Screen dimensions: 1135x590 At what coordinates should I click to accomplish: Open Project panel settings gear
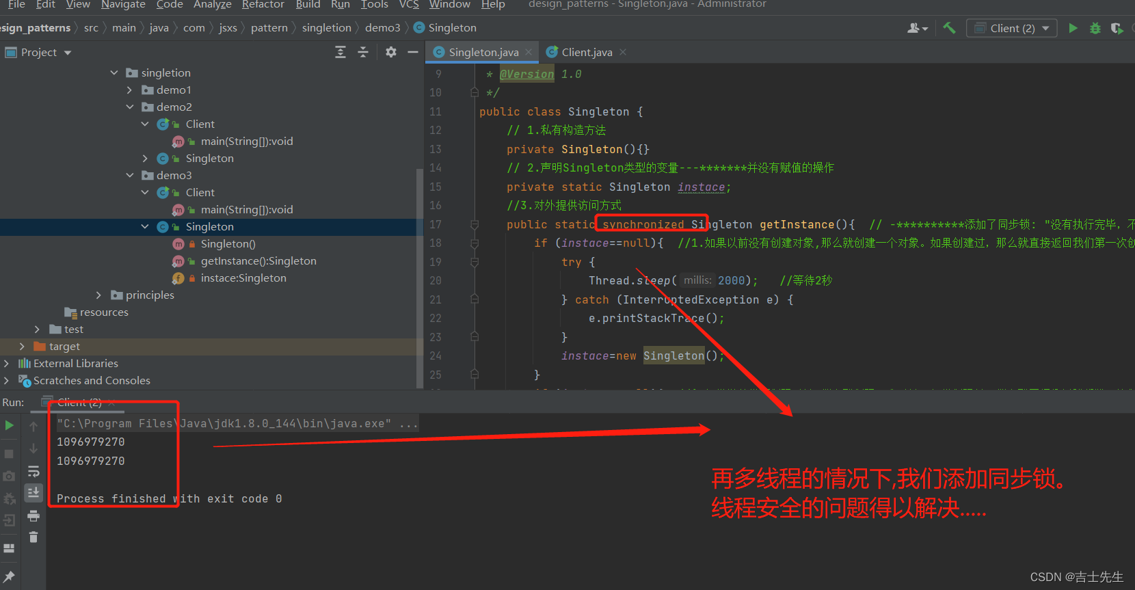coord(391,52)
